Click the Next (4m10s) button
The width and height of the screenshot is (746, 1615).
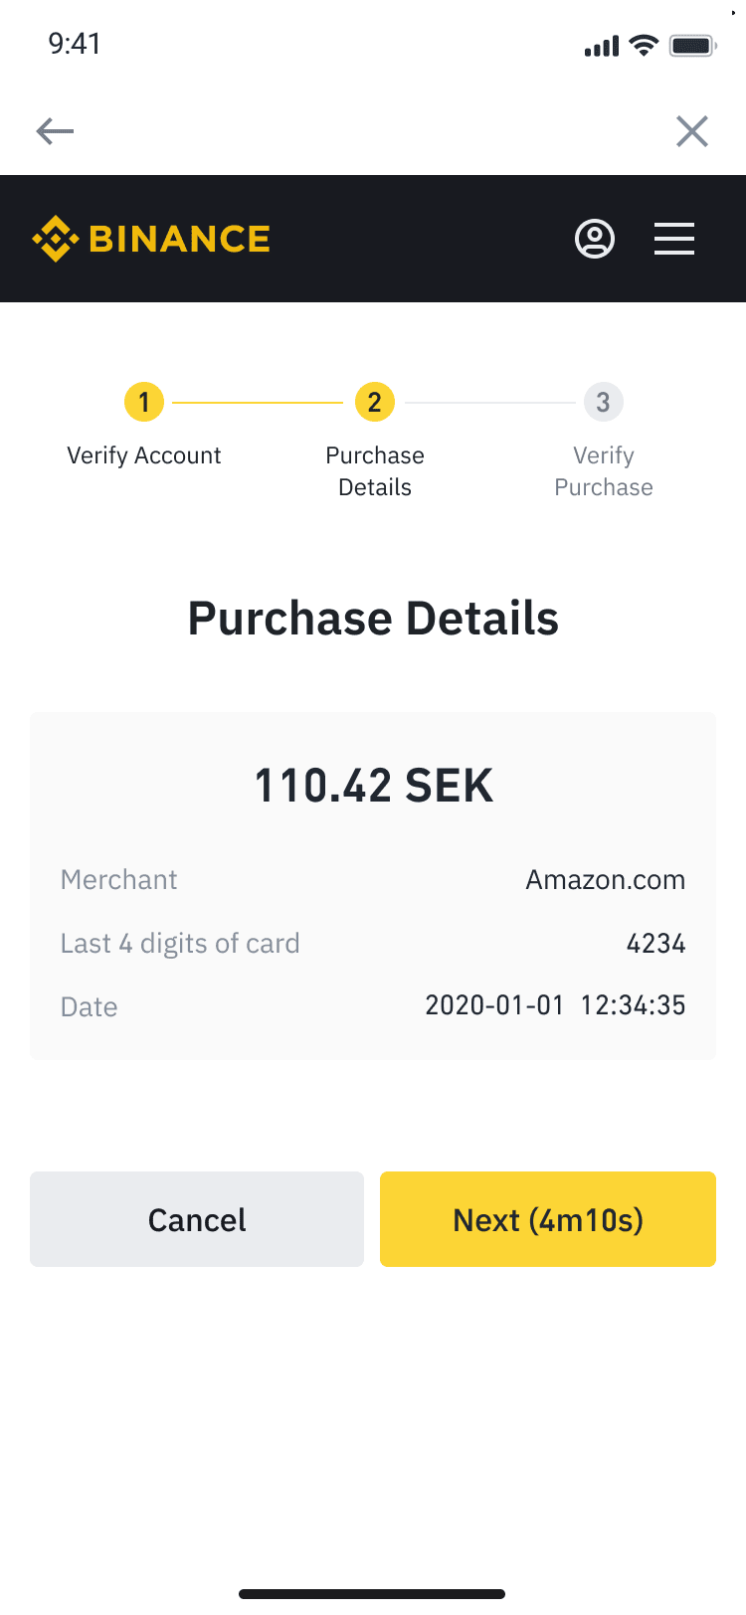point(548,1219)
